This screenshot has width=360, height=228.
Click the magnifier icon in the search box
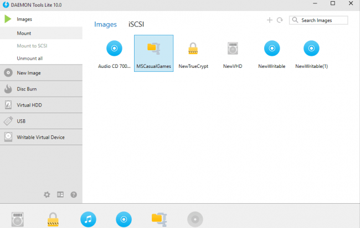point(295,20)
